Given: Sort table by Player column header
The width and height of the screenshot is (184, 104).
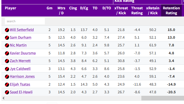Looking at the screenshot, I should [10, 8].
